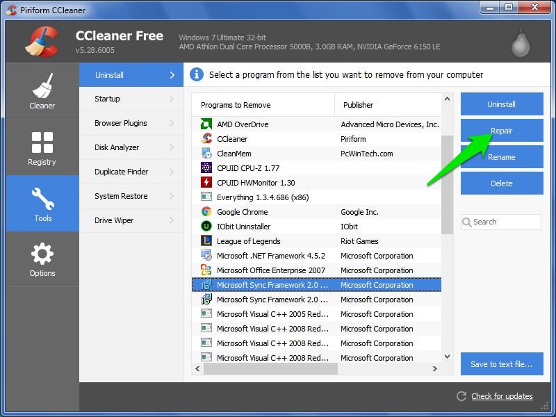Open the Cleaner section in the sidebar
Screen dimensions: 556x417
tap(42, 92)
